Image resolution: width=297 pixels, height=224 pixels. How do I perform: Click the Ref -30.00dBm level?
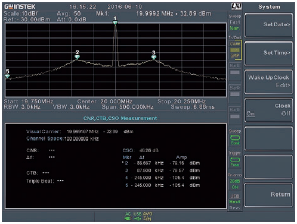tap(27, 19)
